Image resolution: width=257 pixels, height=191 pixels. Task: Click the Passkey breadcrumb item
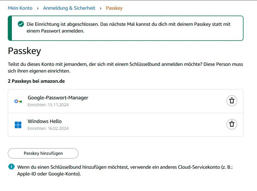[114, 8]
